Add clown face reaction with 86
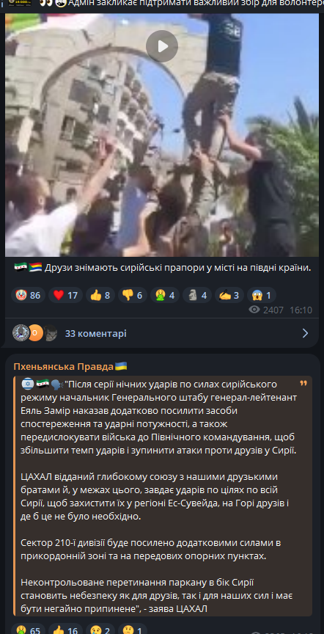The image size is (324, 634). pos(28,295)
